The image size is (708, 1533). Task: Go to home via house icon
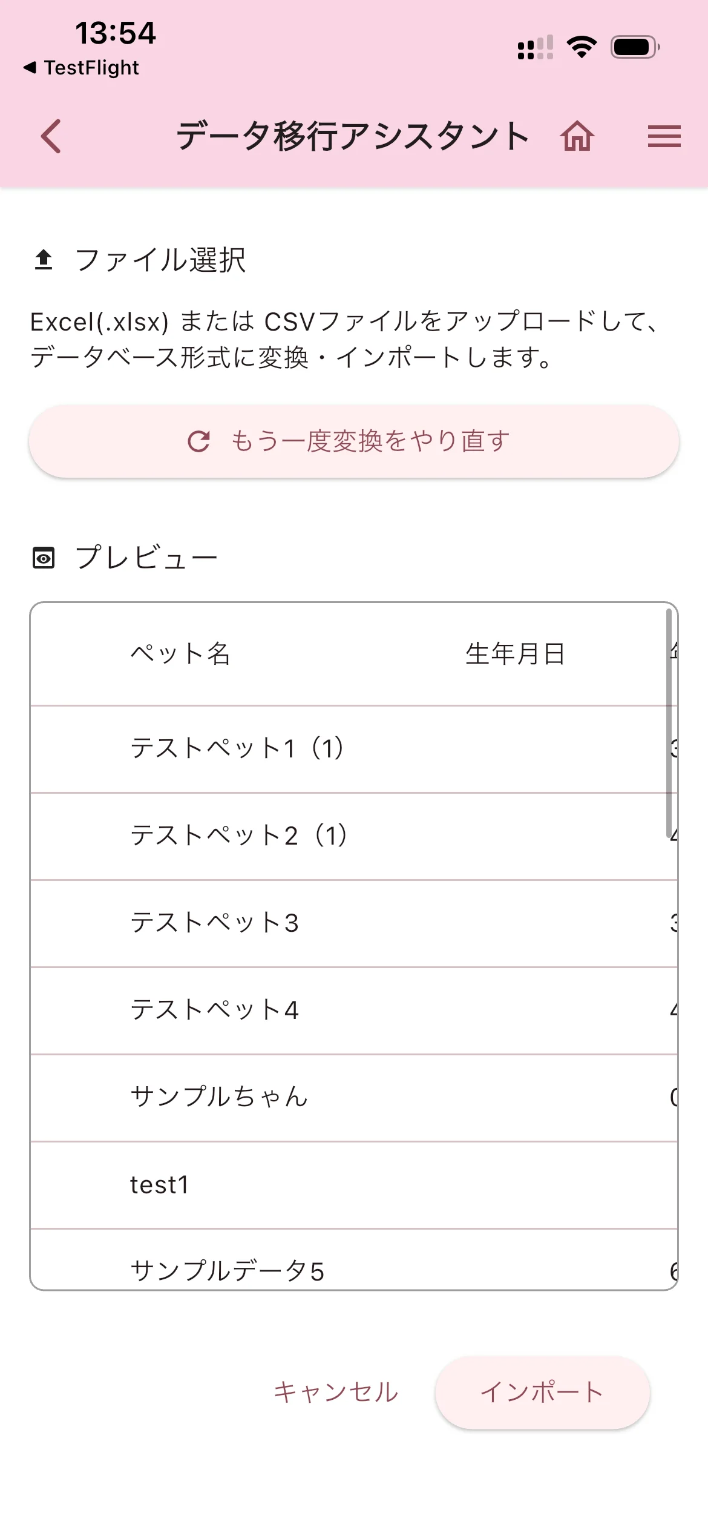click(x=577, y=136)
